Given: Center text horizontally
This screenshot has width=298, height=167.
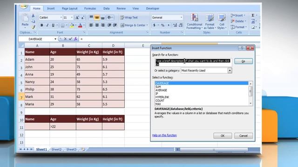Looking at the screenshot, I should point(97,25).
